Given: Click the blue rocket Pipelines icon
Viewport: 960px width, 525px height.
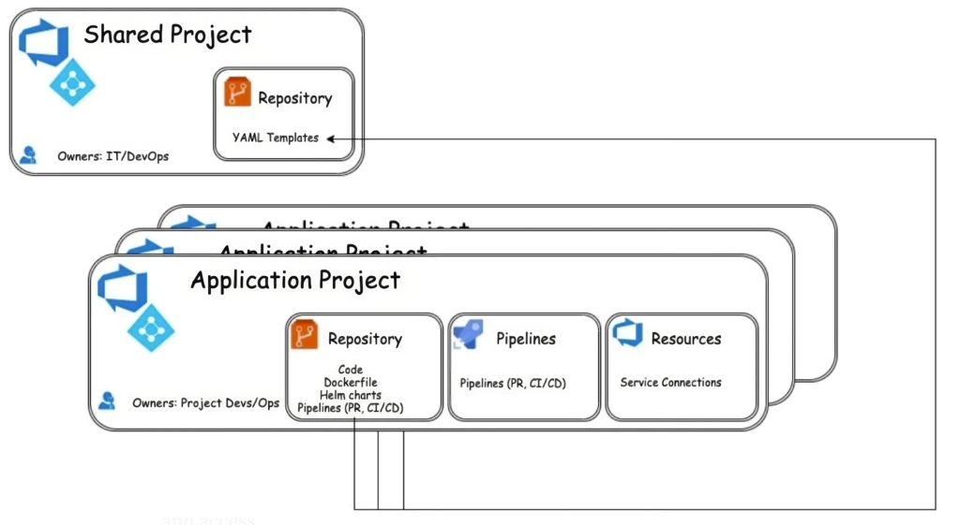Looking at the screenshot, I should (x=469, y=334).
